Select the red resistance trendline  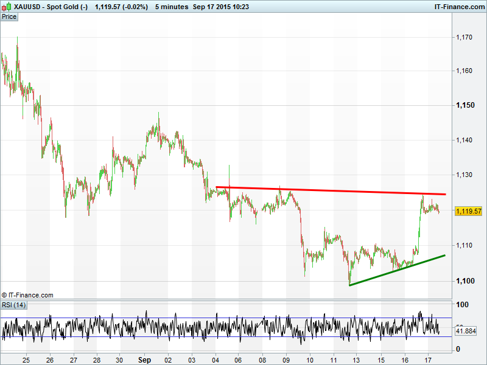pyautogui.click(x=331, y=190)
